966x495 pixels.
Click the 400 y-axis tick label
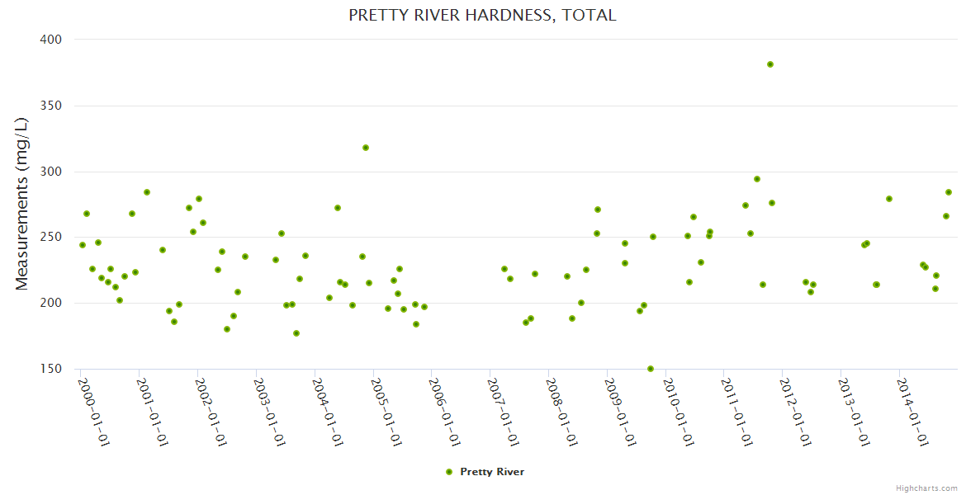pyautogui.click(x=52, y=39)
